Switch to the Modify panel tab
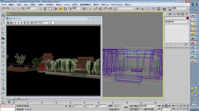Image resolution: width=199 pixels, height=111 pixels. [170, 14]
